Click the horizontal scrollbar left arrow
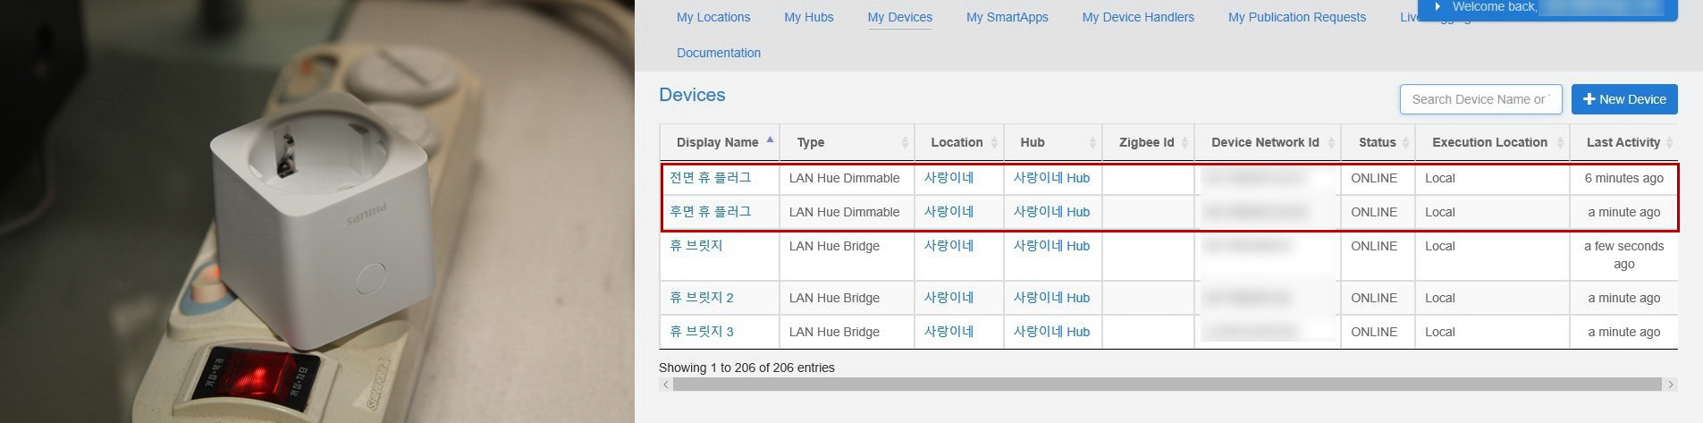Viewport: 1703px width, 423px height. pos(665,385)
